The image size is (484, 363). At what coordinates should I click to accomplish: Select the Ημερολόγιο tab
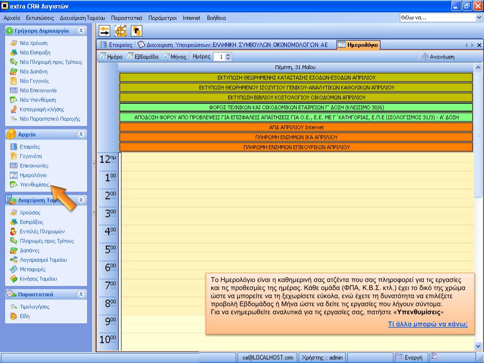pyautogui.click(x=358, y=45)
